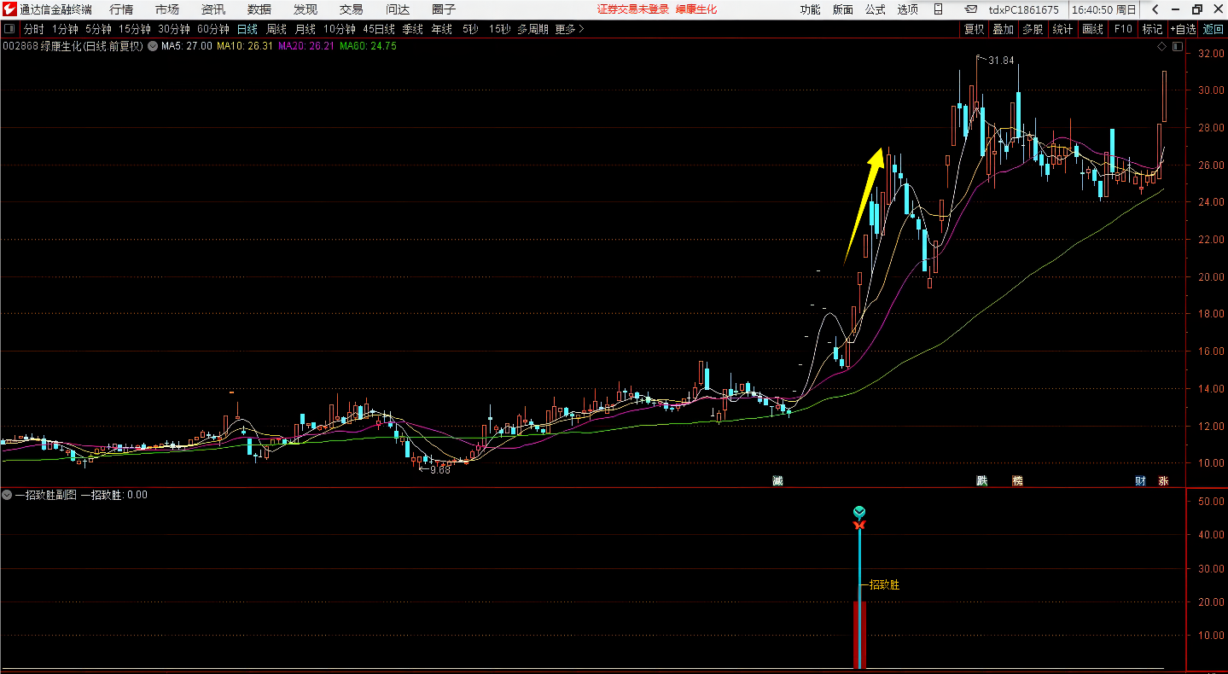Switch to the 周线 weekly period tab
The width and height of the screenshot is (1228, 674).
pyautogui.click(x=276, y=29)
